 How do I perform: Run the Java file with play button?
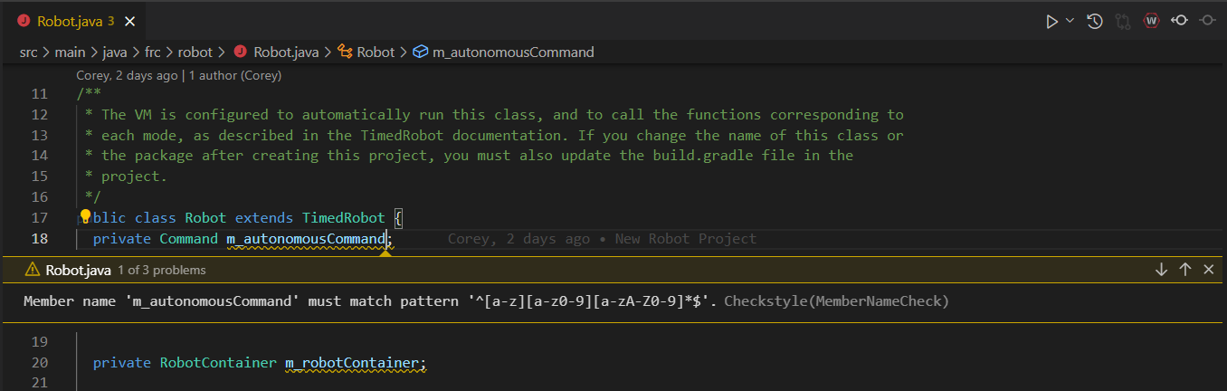point(1051,21)
